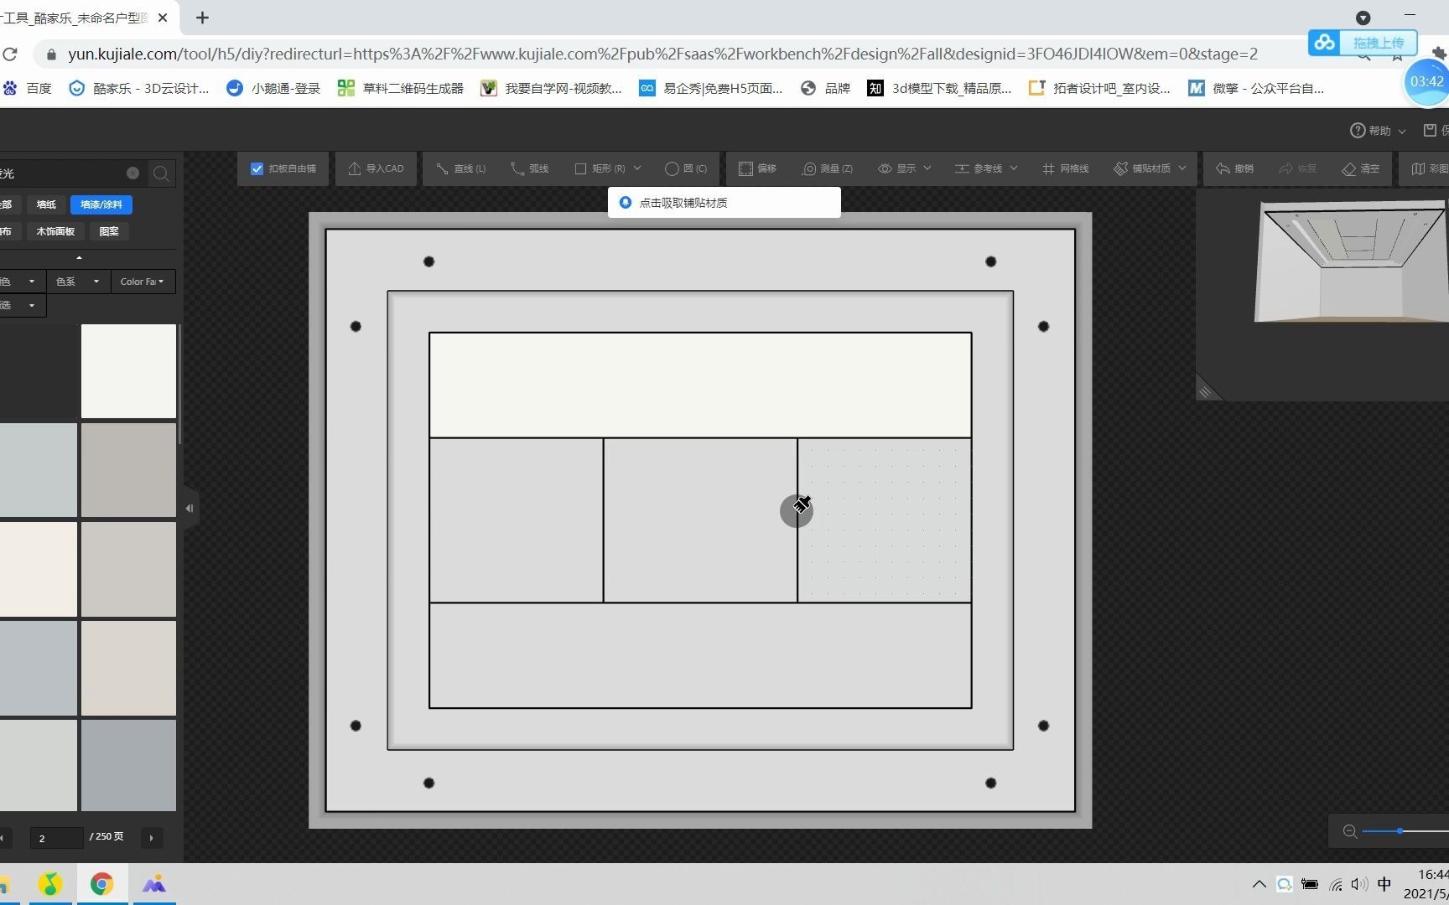Click the cream top ceiling panel

(700, 385)
